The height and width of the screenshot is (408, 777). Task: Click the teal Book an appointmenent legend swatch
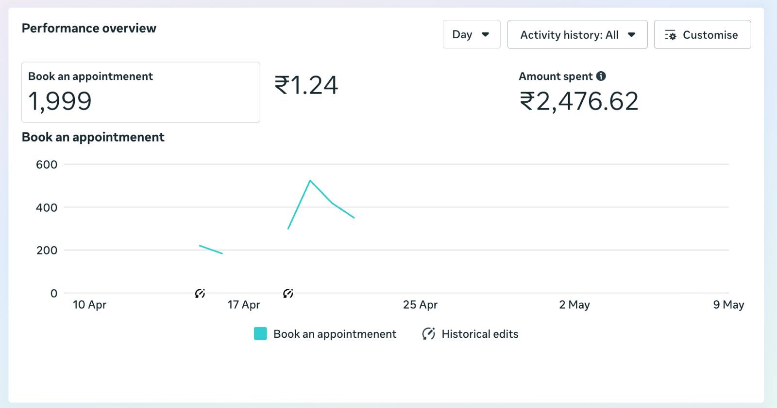point(260,334)
